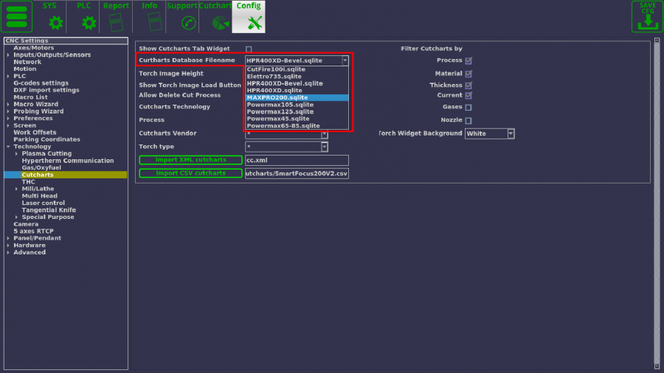Select Powermax105.sqlite database option

click(297, 105)
